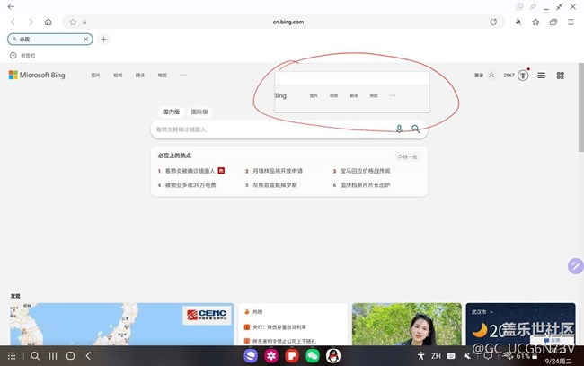Click the magnifier search icon in Bing

[x=416, y=129]
